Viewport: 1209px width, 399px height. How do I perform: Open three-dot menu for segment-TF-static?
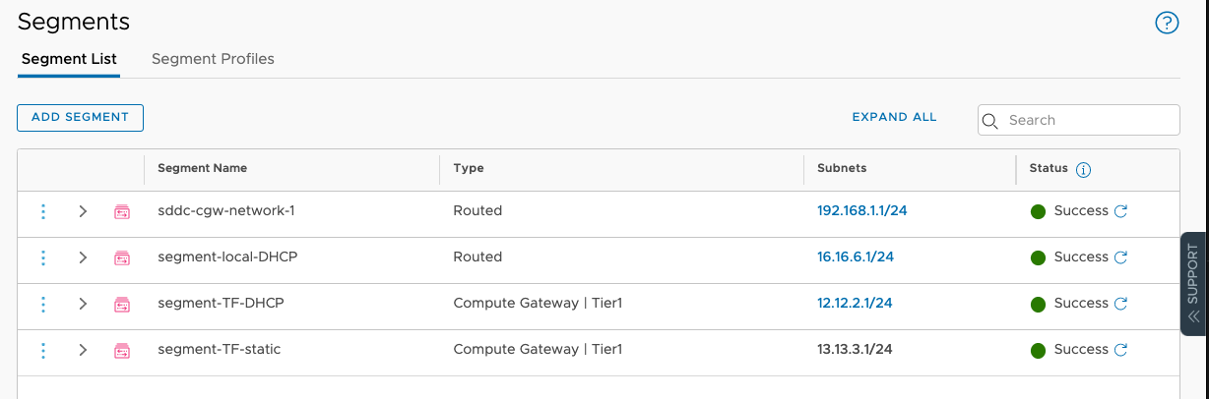click(x=43, y=350)
